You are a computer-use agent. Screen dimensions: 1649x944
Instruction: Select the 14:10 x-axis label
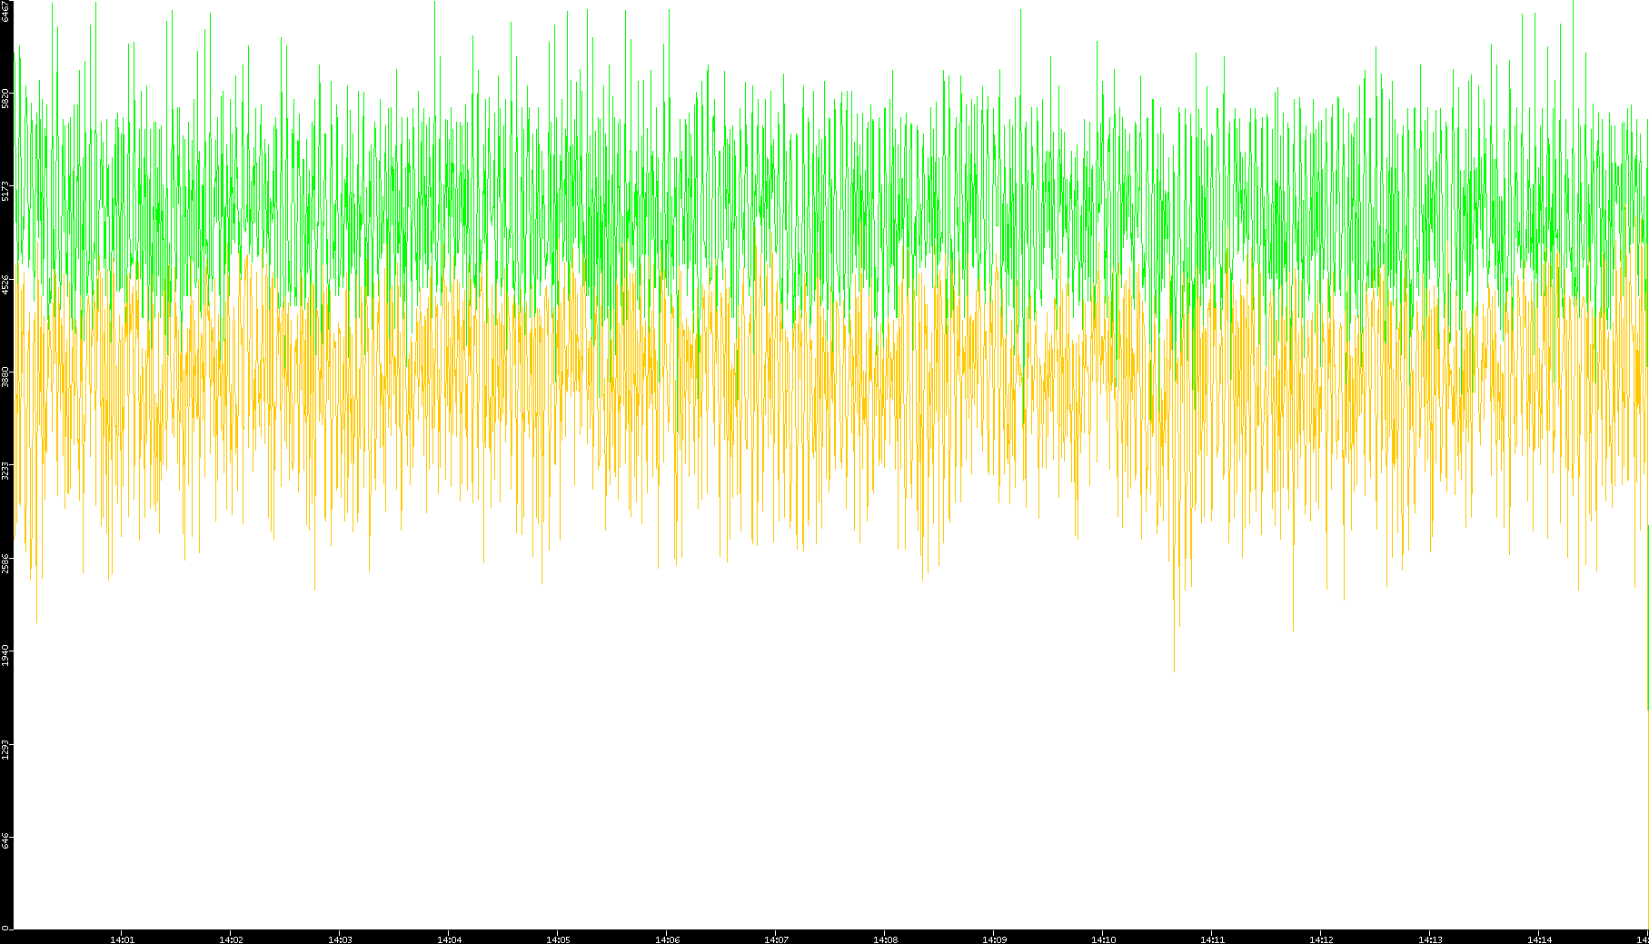tap(1103, 939)
